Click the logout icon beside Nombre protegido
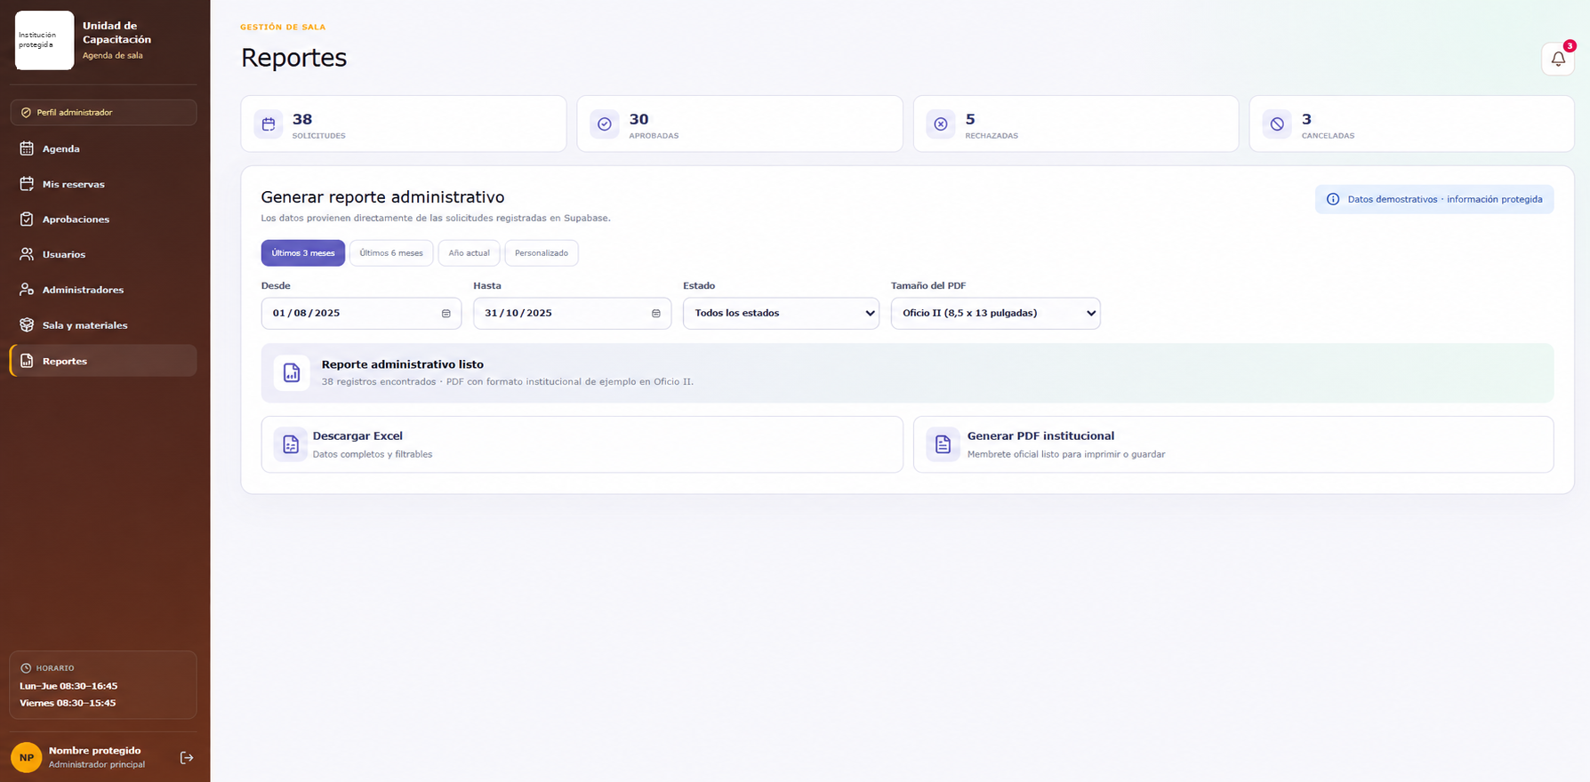Image resolution: width=1590 pixels, height=782 pixels. click(x=187, y=758)
